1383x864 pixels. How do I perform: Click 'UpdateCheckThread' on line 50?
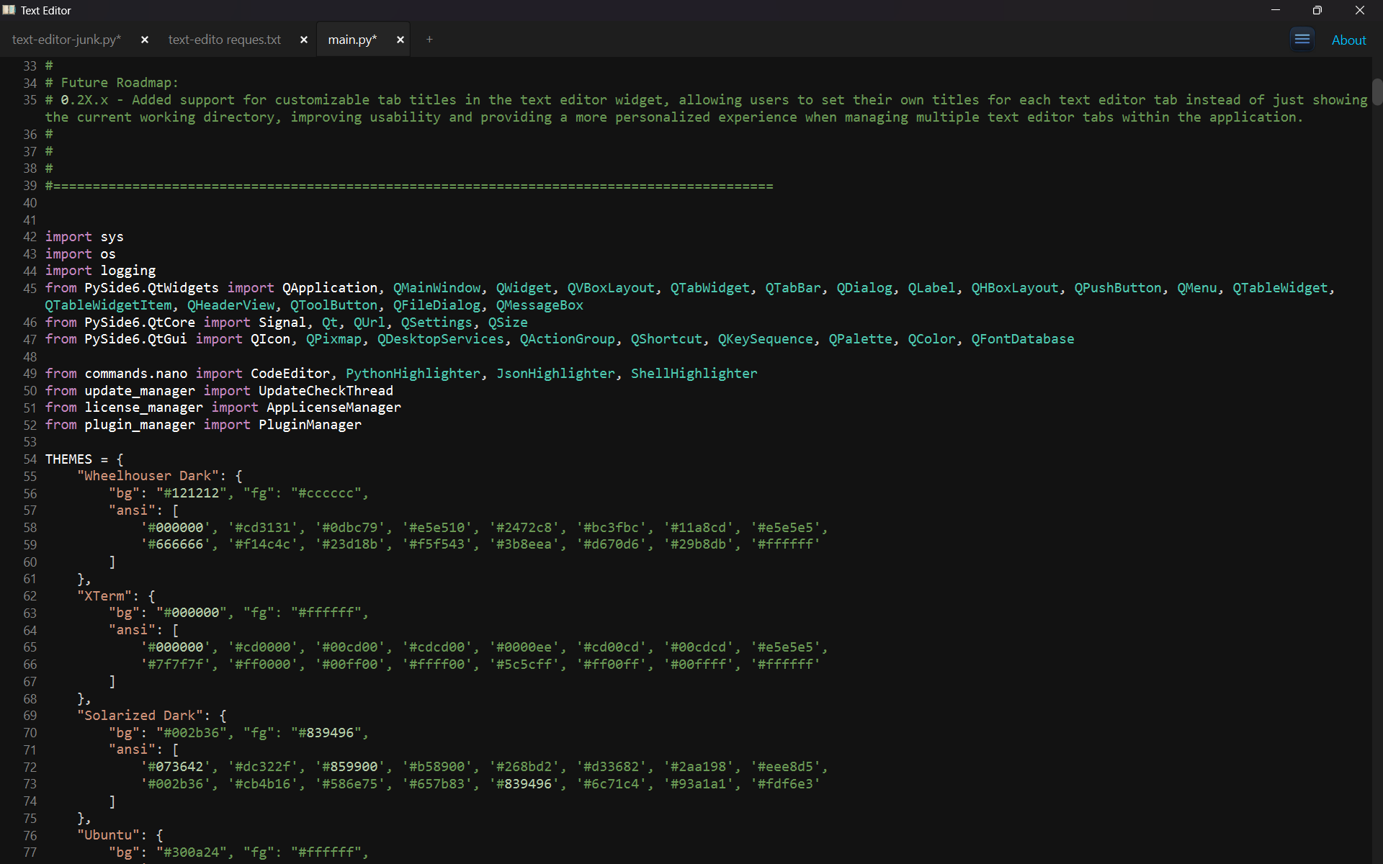326,391
